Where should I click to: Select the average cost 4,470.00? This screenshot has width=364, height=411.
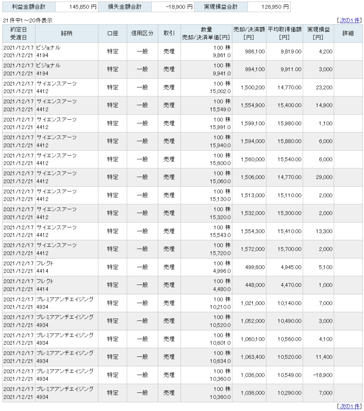pos(291,285)
